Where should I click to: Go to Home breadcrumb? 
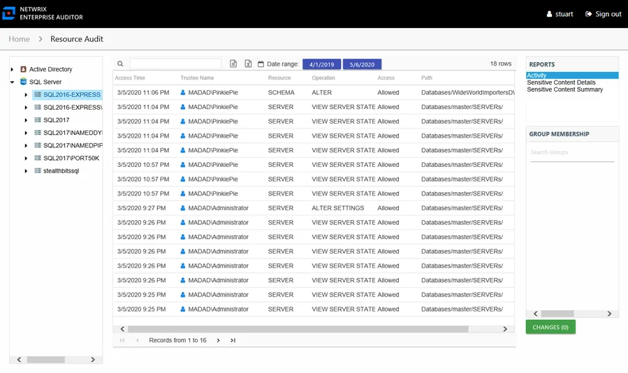pyautogui.click(x=20, y=39)
